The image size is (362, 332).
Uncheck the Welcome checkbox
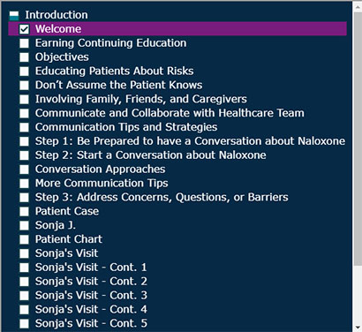(x=24, y=29)
